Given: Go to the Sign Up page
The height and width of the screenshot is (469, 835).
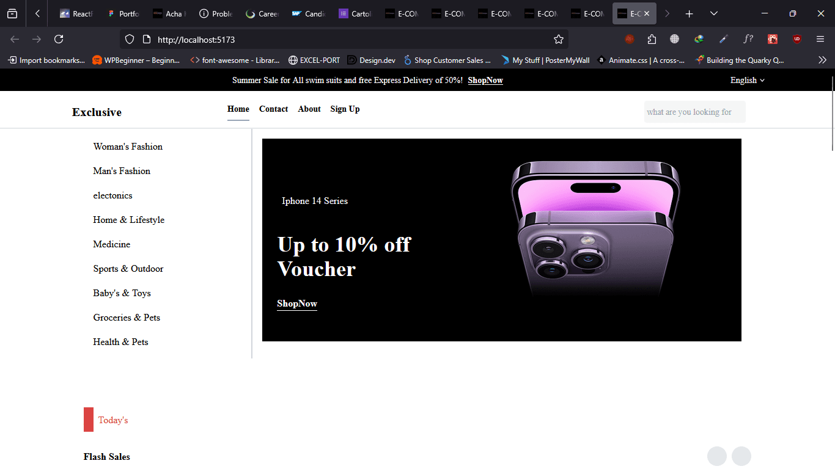Looking at the screenshot, I should (345, 109).
